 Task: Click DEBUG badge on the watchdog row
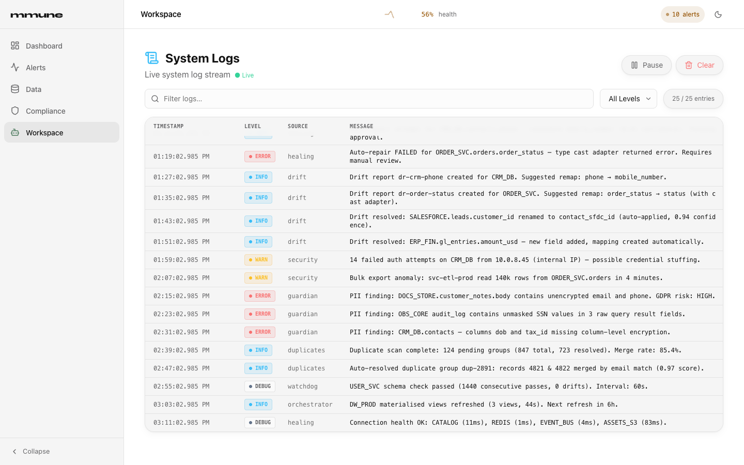pos(260,386)
